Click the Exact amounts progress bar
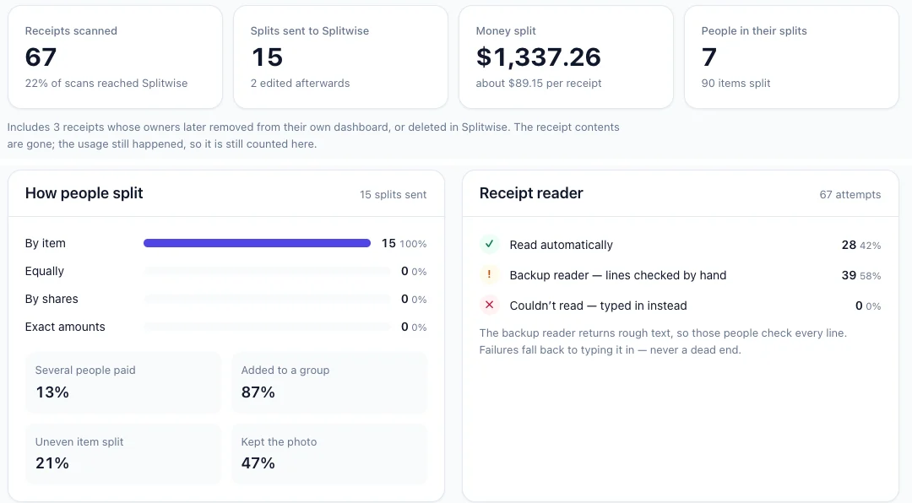912x503 pixels. click(267, 327)
